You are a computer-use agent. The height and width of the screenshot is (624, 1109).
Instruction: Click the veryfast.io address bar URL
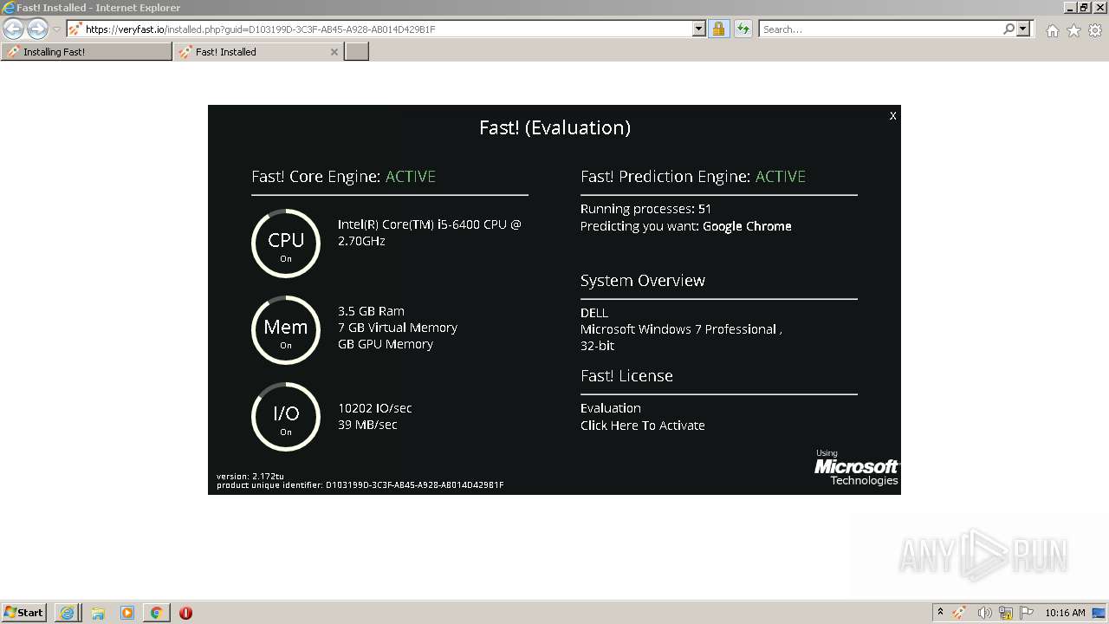coord(260,29)
